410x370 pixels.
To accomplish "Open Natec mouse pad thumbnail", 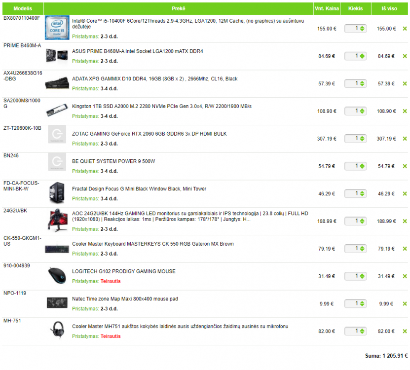I will (57, 303).
